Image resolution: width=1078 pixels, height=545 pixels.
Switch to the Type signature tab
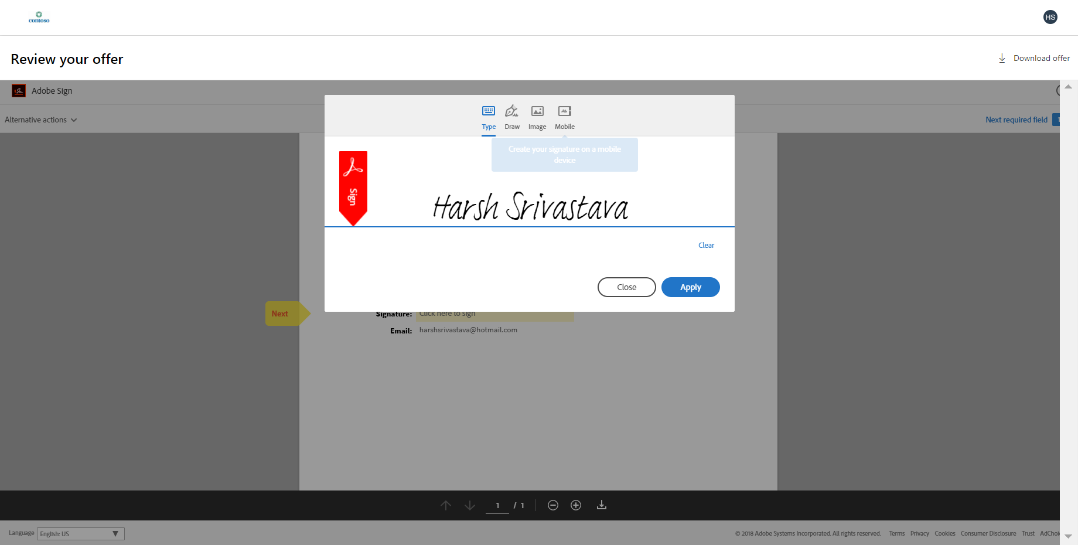coord(488,117)
